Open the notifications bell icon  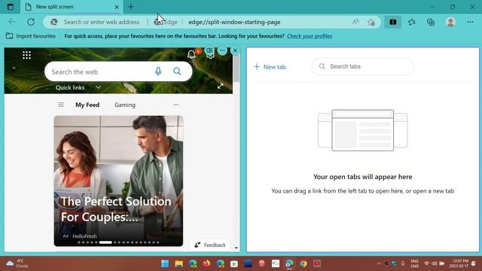(191, 54)
